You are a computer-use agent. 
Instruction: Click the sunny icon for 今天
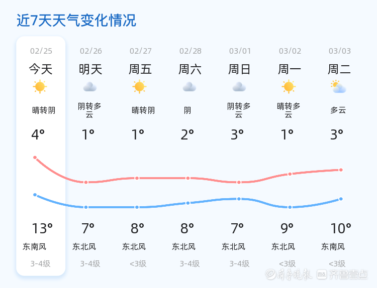pos(40,87)
